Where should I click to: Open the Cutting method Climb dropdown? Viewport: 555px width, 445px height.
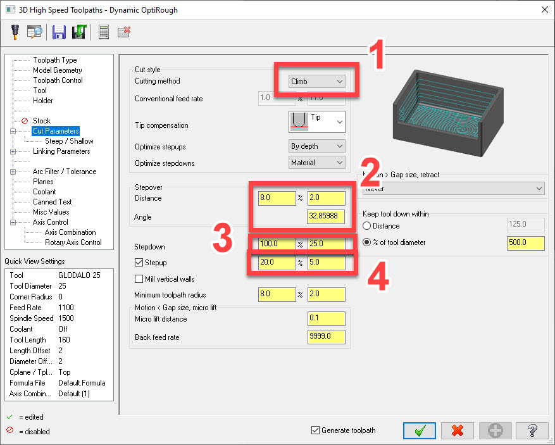(x=317, y=82)
